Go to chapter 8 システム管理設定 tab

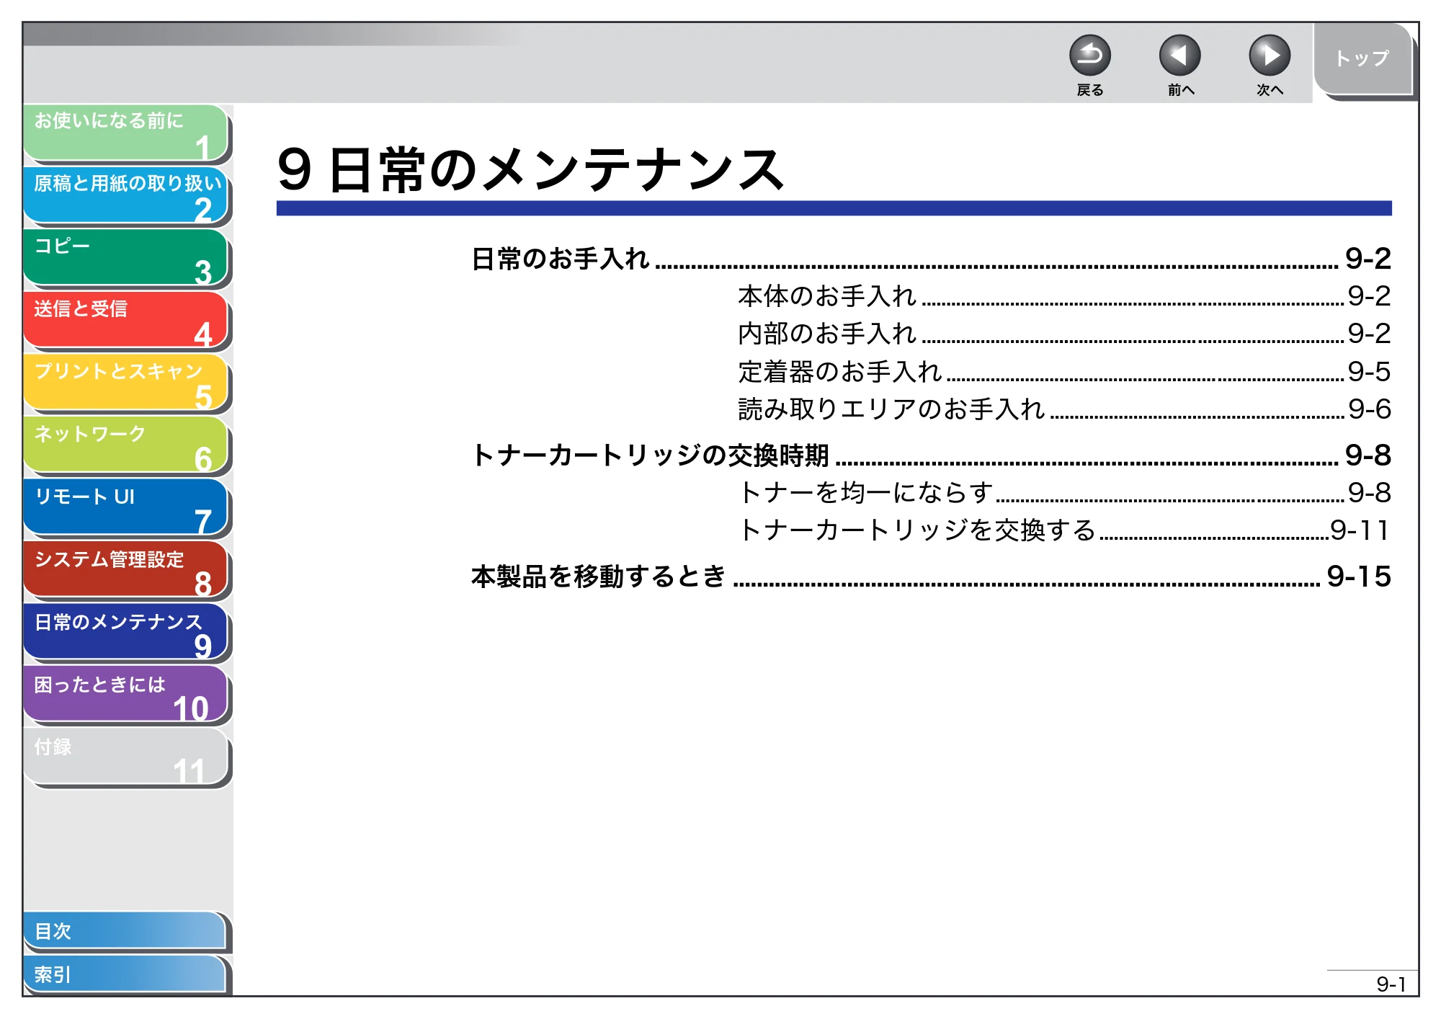[x=126, y=570]
